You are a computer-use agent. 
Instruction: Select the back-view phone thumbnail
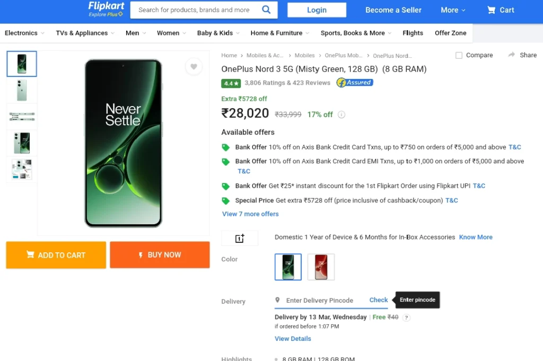pos(22,90)
